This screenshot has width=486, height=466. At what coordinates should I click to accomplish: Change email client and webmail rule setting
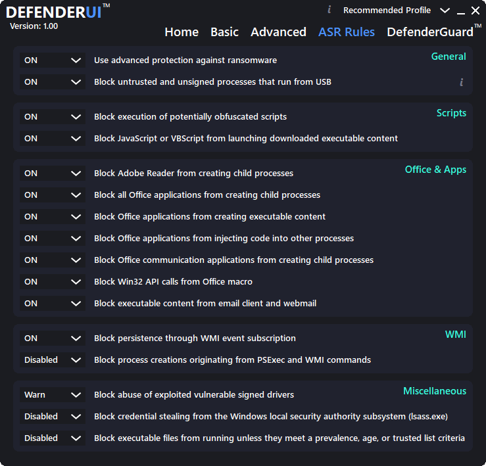53,304
